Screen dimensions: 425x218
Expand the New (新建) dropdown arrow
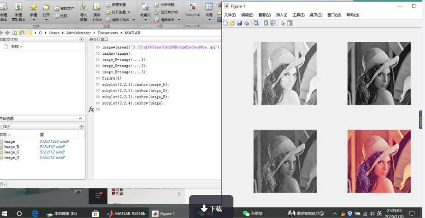(33, 20)
